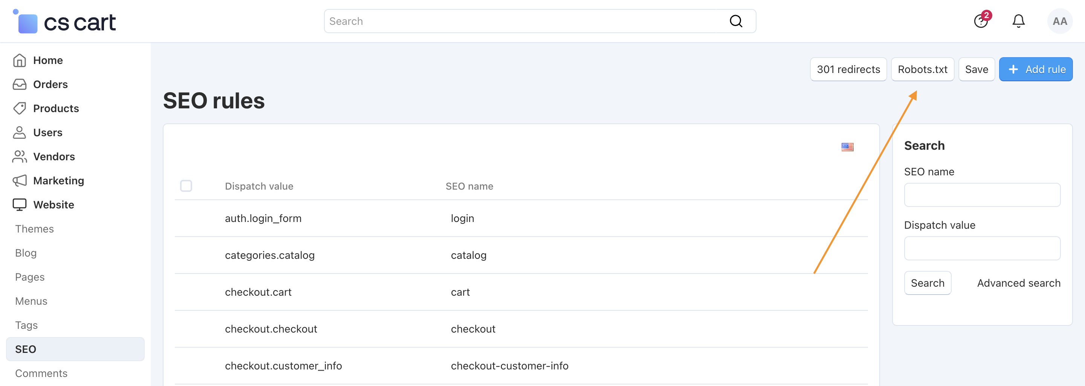Viewport: 1085px width, 386px height.
Task: Click the Vendors people icon
Action: point(19,157)
